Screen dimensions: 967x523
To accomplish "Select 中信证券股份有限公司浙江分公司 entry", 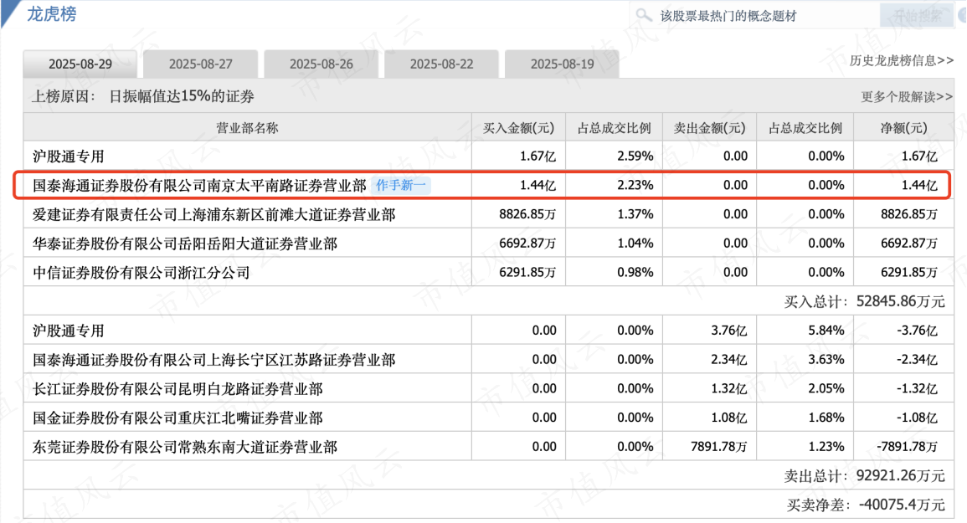I will [x=141, y=273].
